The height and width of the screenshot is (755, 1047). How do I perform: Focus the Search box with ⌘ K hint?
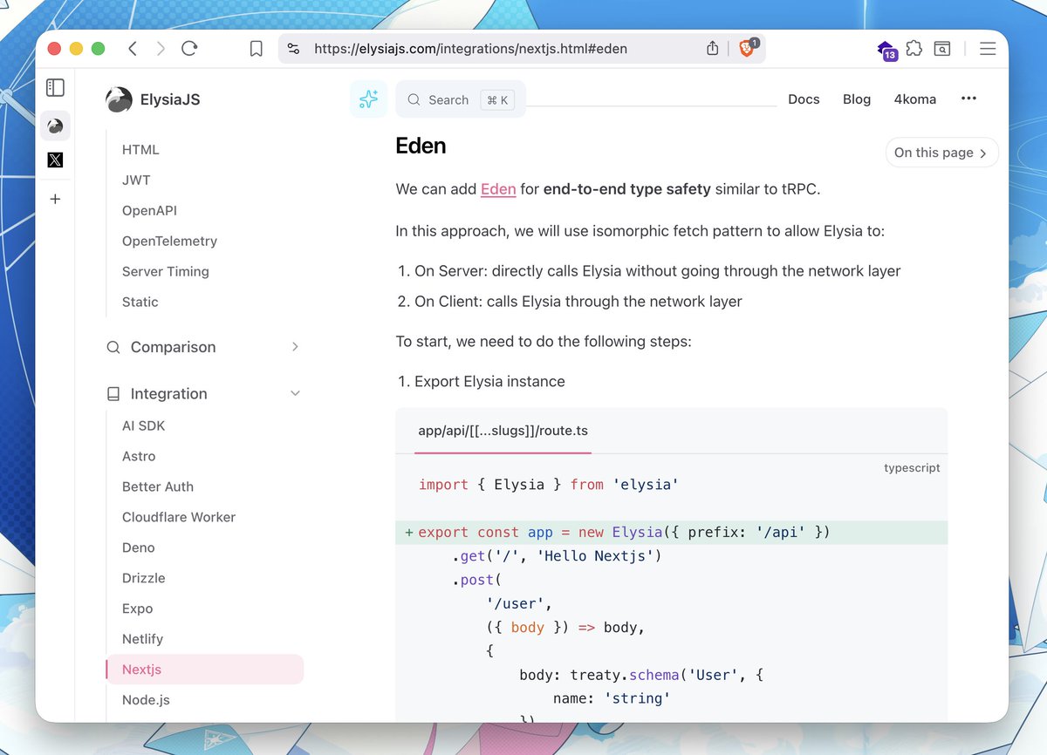pyautogui.click(x=461, y=99)
